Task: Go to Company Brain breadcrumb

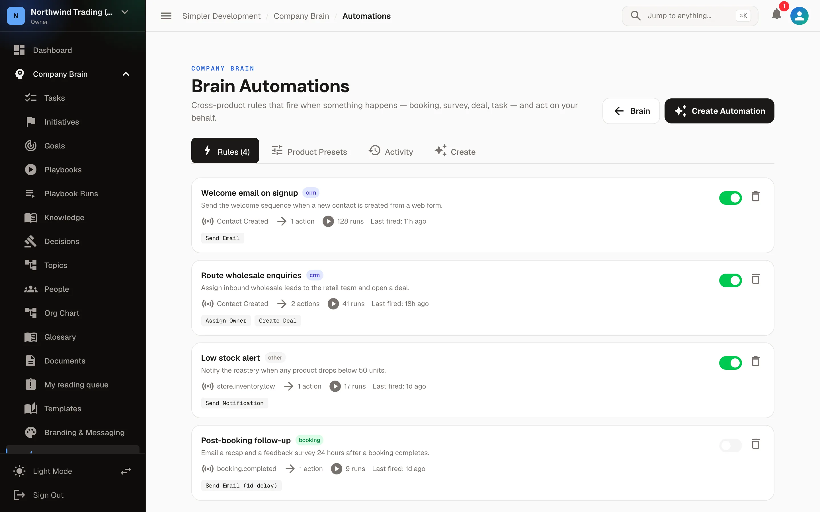Action: click(x=301, y=16)
